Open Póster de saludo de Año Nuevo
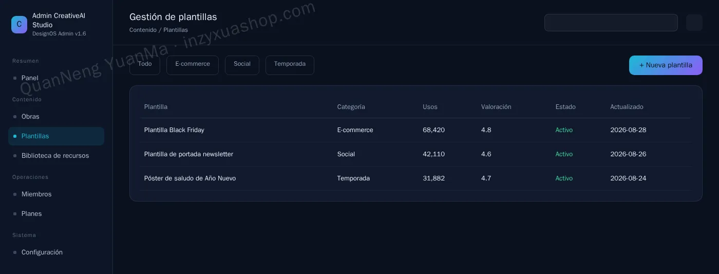 [x=415, y=178]
